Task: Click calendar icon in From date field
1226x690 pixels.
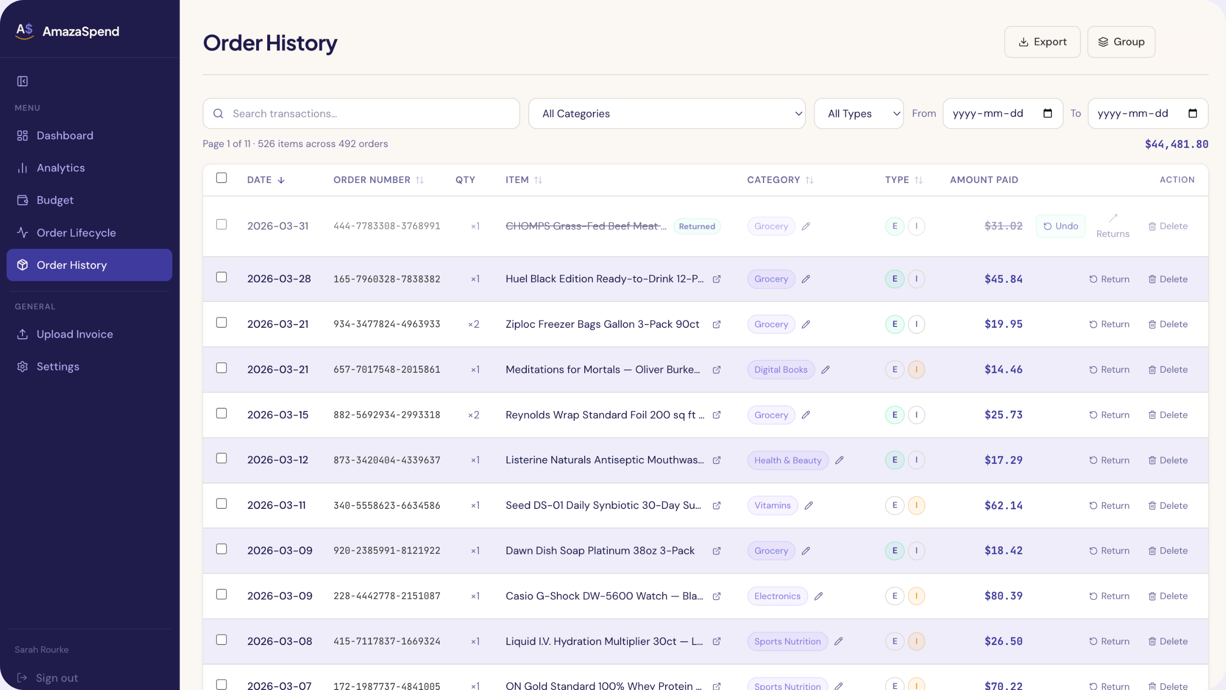Action: pyautogui.click(x=1047, y=114)
